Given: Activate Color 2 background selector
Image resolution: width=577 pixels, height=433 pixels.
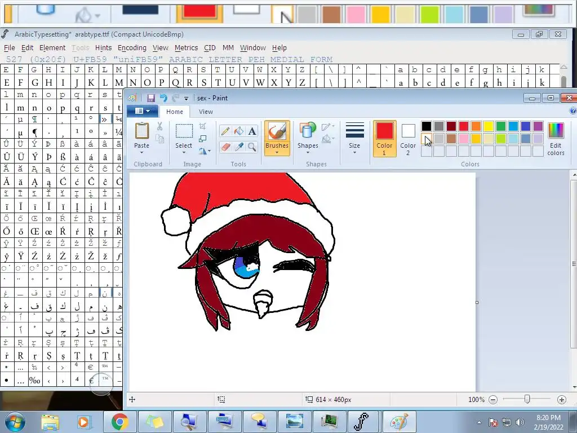Looking at the screenshot, I should click(x=408, y=139).
